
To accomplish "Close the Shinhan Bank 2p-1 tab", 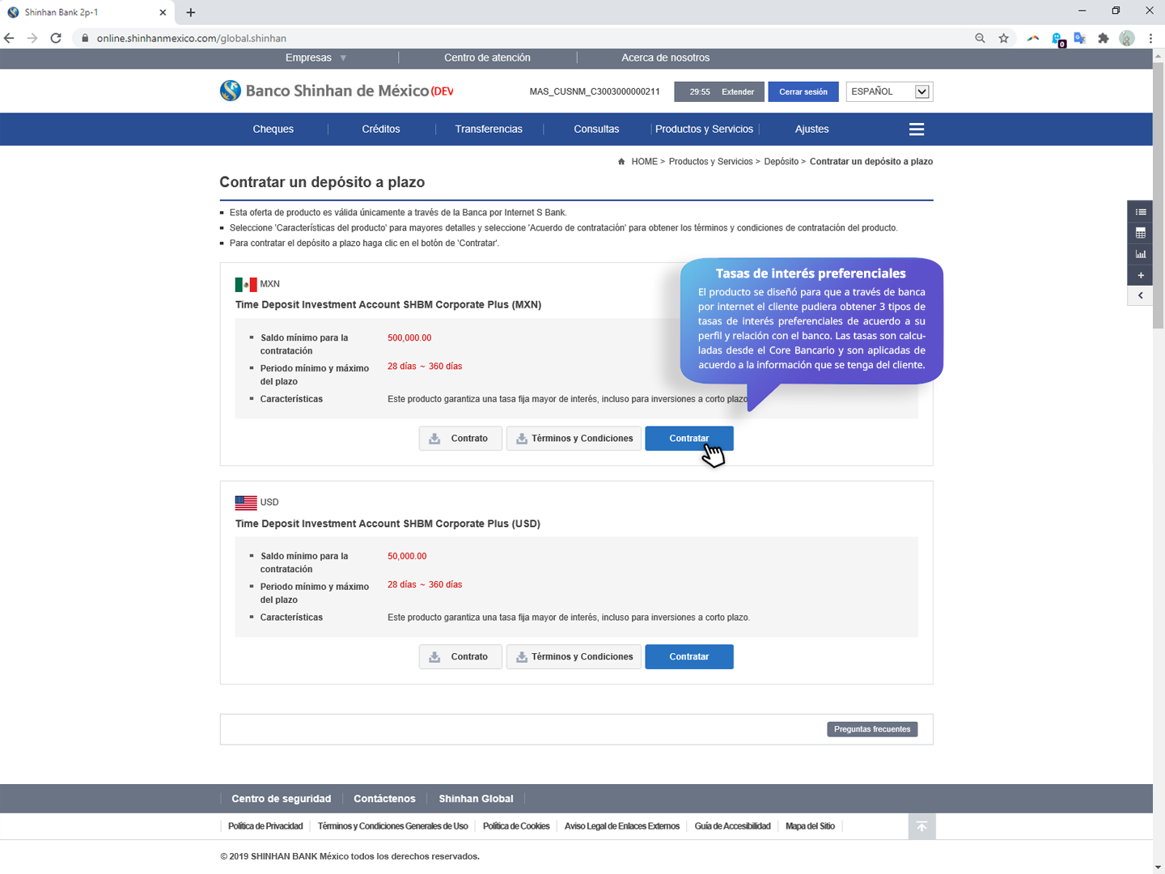I will [163, 12].
